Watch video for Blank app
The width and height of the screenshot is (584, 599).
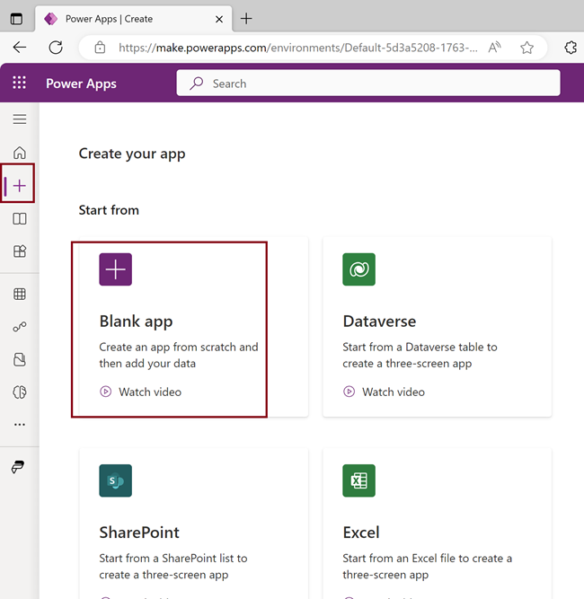click(x=141, y=392)
